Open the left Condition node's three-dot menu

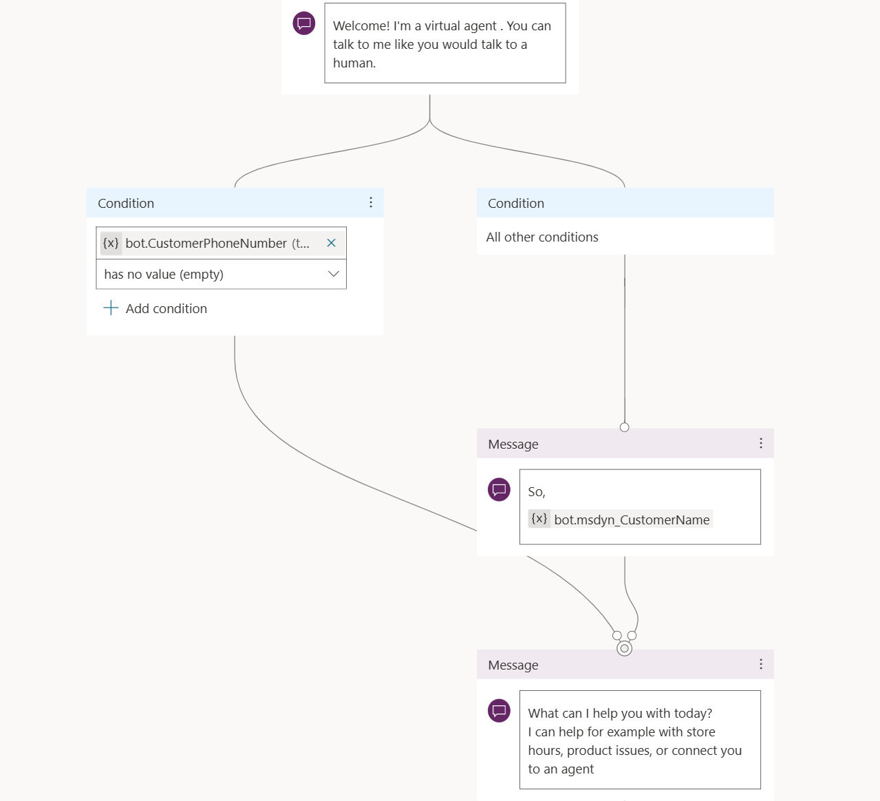[x=371, y=202]
